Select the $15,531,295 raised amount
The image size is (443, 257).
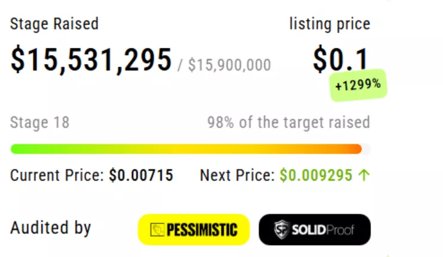click(91, 60)
